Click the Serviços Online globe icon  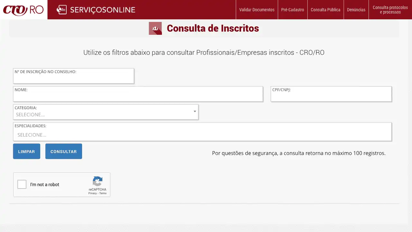61,10
